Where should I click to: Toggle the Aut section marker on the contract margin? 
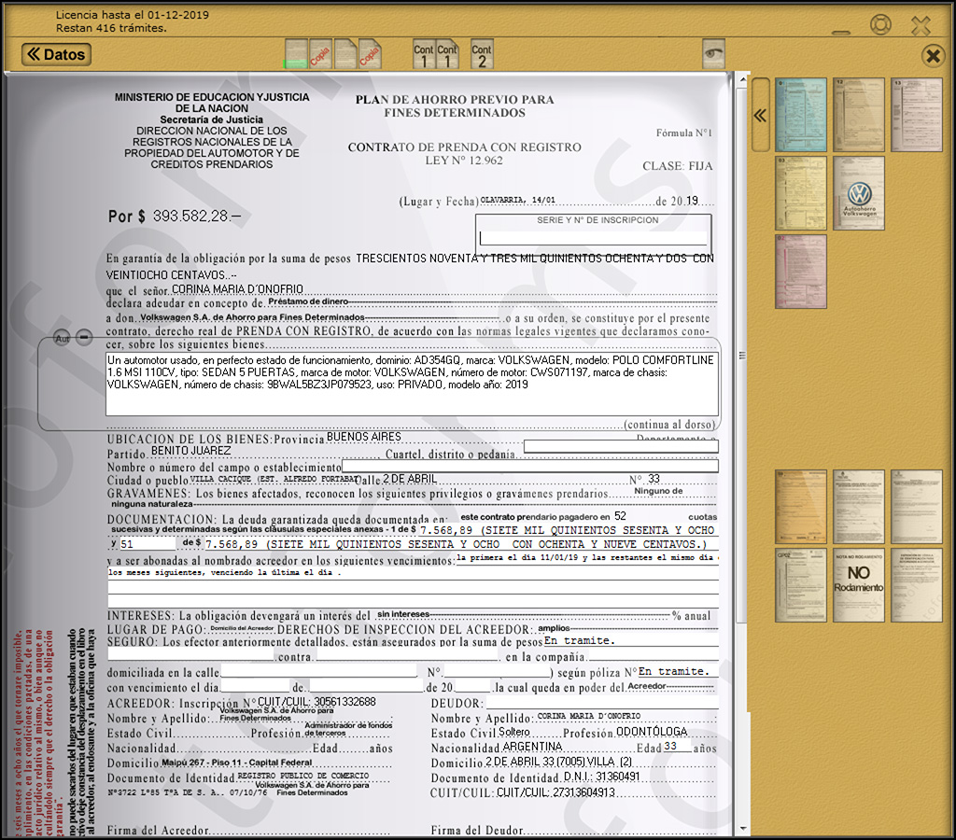click(61, 338)
